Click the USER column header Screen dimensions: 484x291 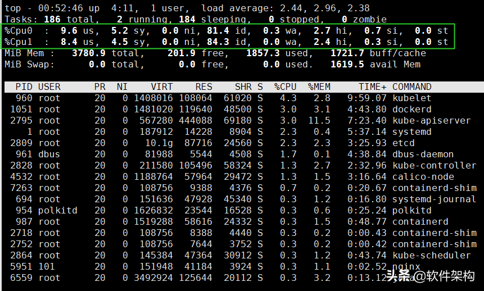(49, 87)
